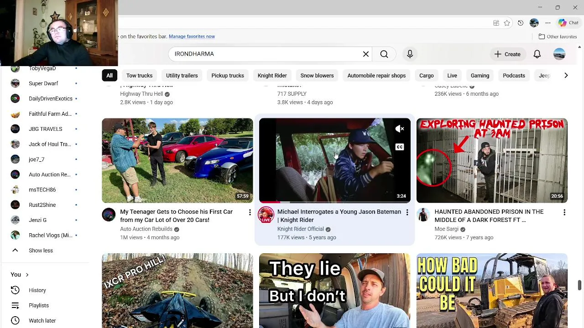Open the notifications bell
584x328 pixels.
(x=537, y=54)
